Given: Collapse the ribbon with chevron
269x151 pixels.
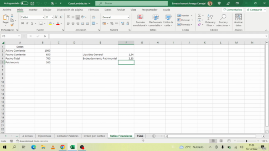Looking at the screenshot, I should [x=266, y=30].
